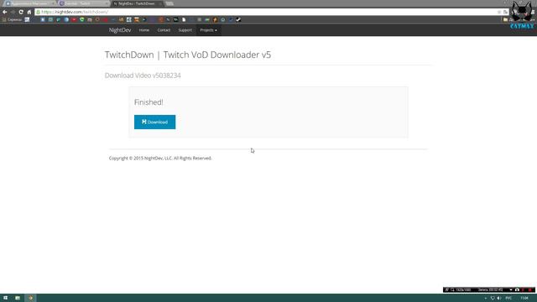The image size is (537, 302).
Task: Open the green phone bookmark icon
Action: tap(82, 20)
